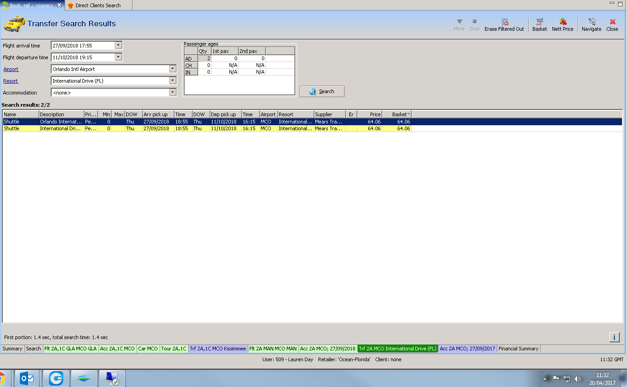
Task: Open the Flt 2A MAN MCO MAN tab
Action: pos(274,349)
